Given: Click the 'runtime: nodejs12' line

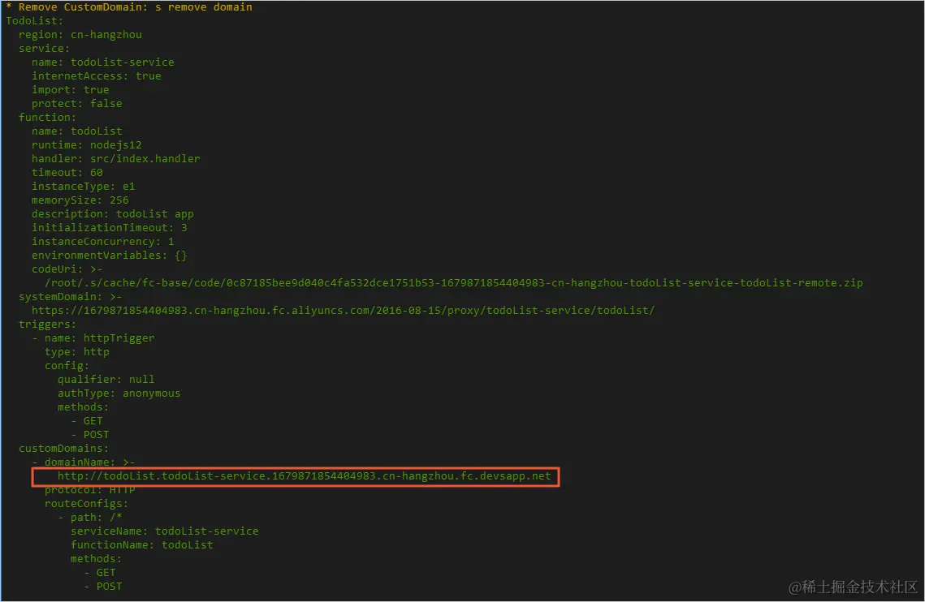Looking at the screenshot, I should pyautogui.click(x=87, y=144).
